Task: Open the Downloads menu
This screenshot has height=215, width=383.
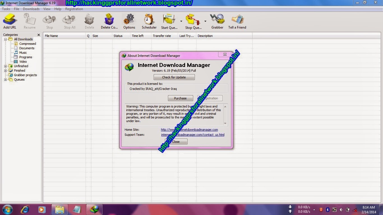Action: (x=31, y=9)
